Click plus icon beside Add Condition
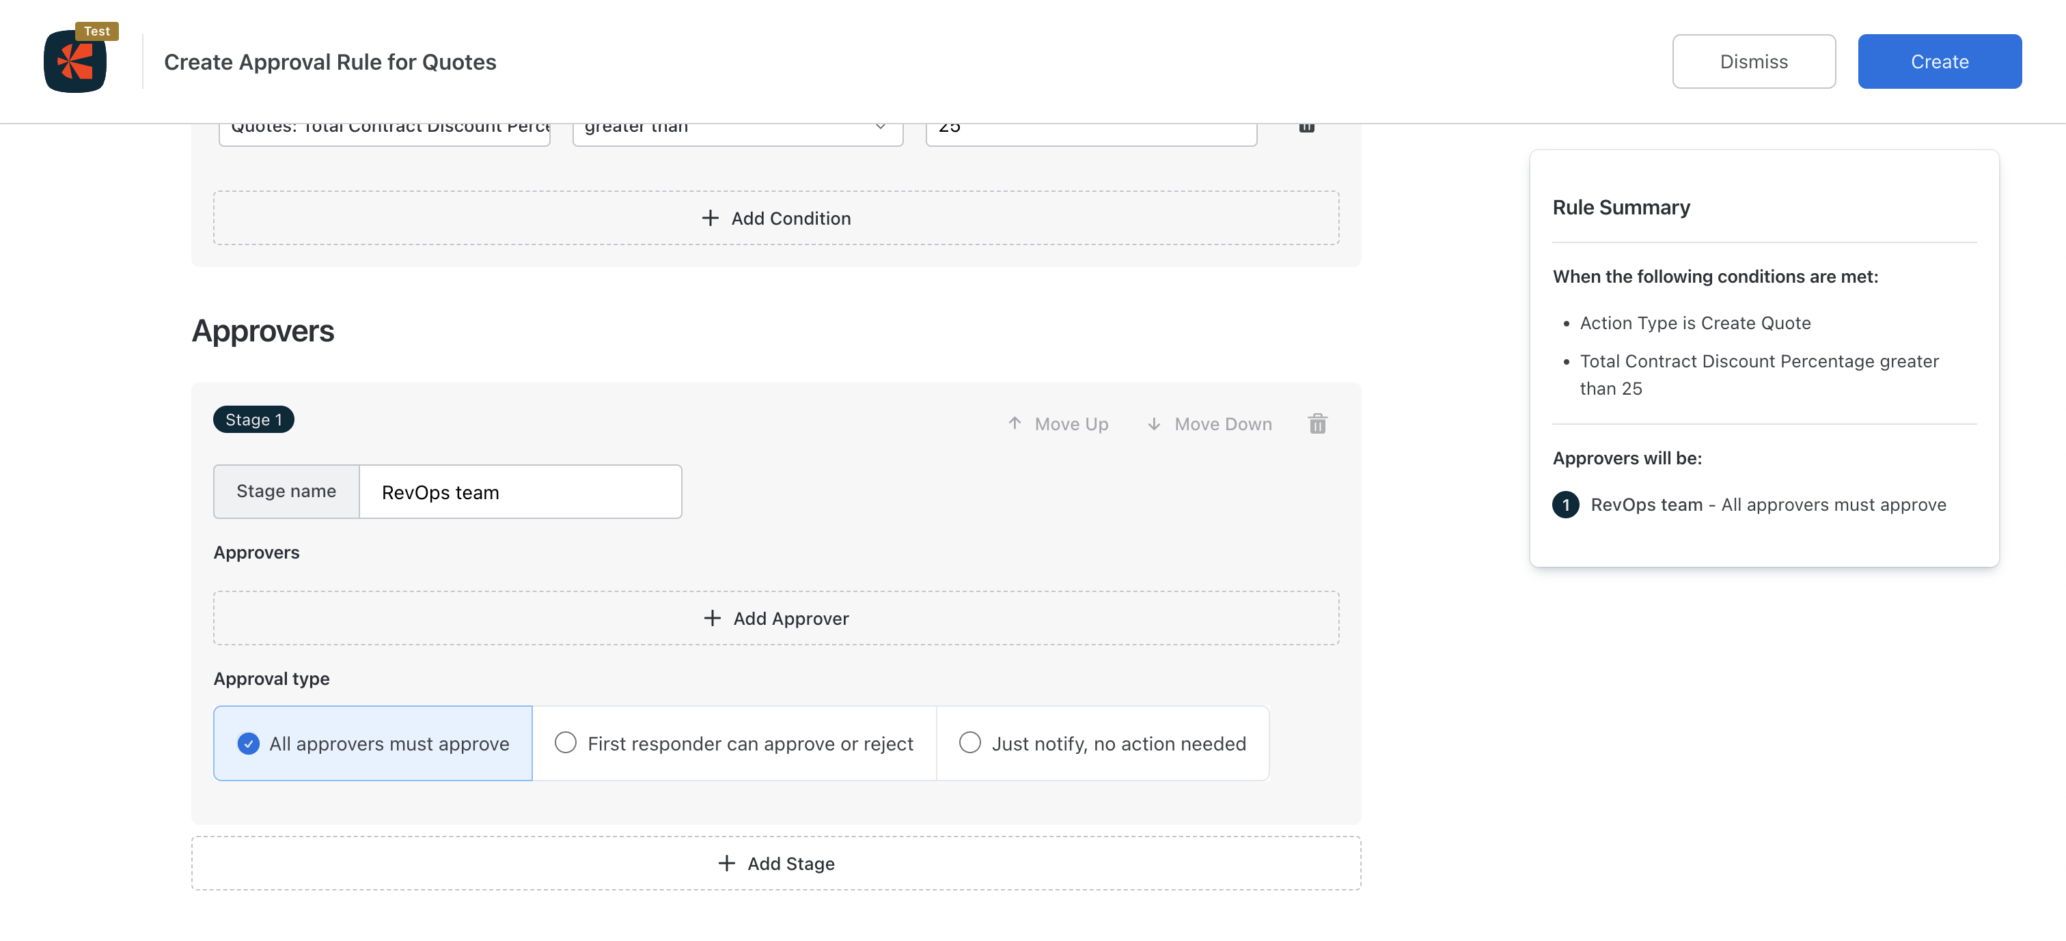This screenshot has width=2066, height=941. (710, 218)
